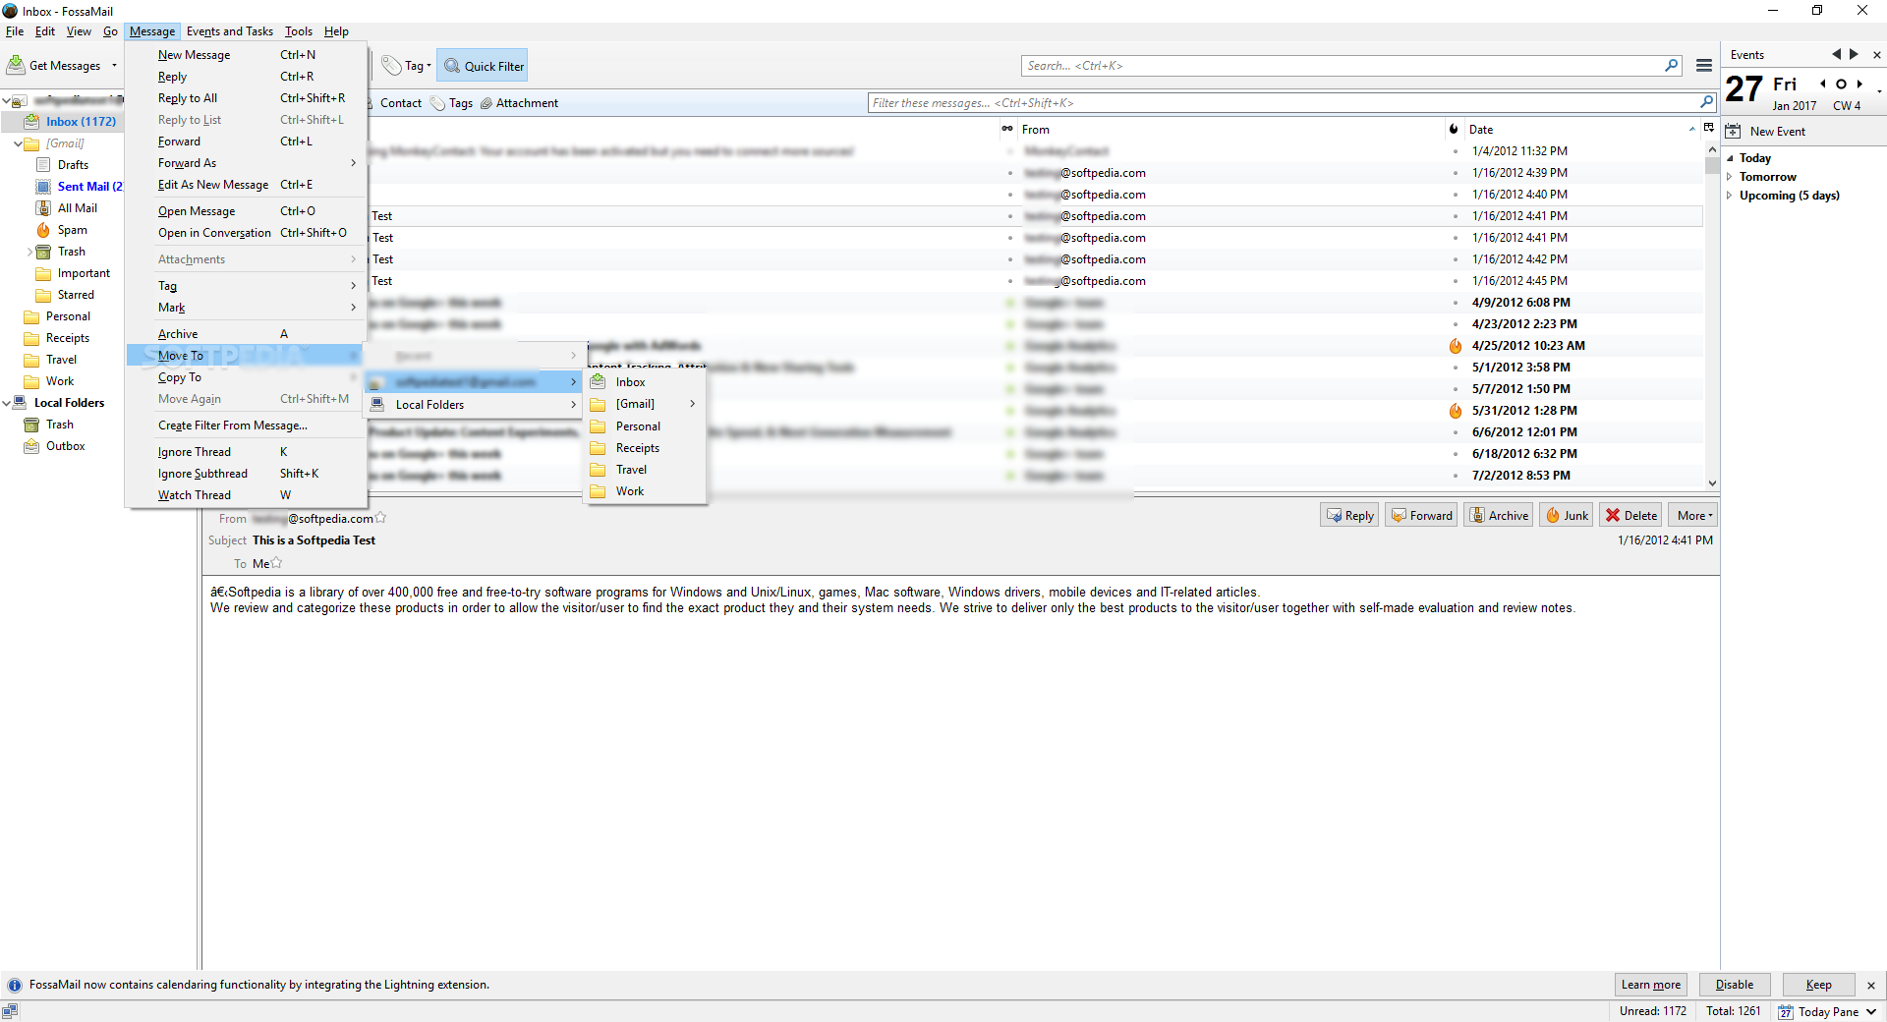
Task: Open the Spam folder
Action: coord(72,230)
